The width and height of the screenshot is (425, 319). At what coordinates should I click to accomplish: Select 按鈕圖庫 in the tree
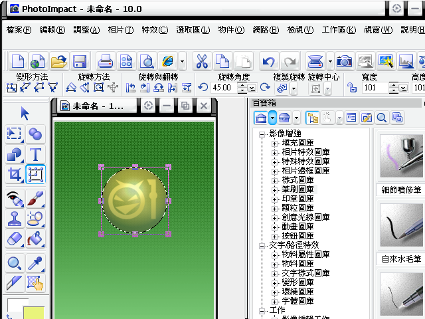pyautogui.click(x=297, y=235)
